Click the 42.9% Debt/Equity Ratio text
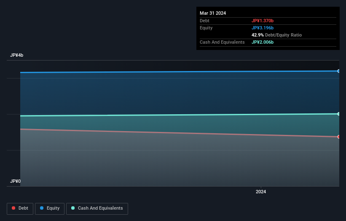Viewport: 346px width, 221px height. 276,35
